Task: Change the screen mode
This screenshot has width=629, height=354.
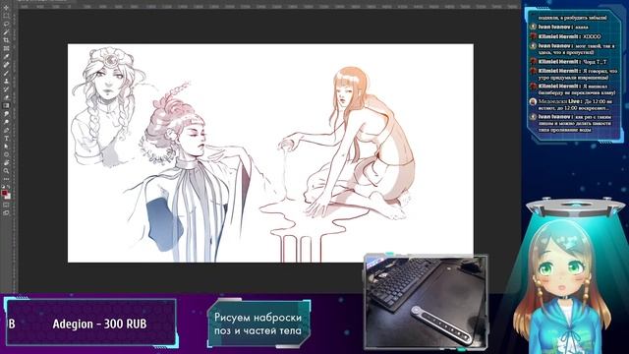Action: point(6,212)
